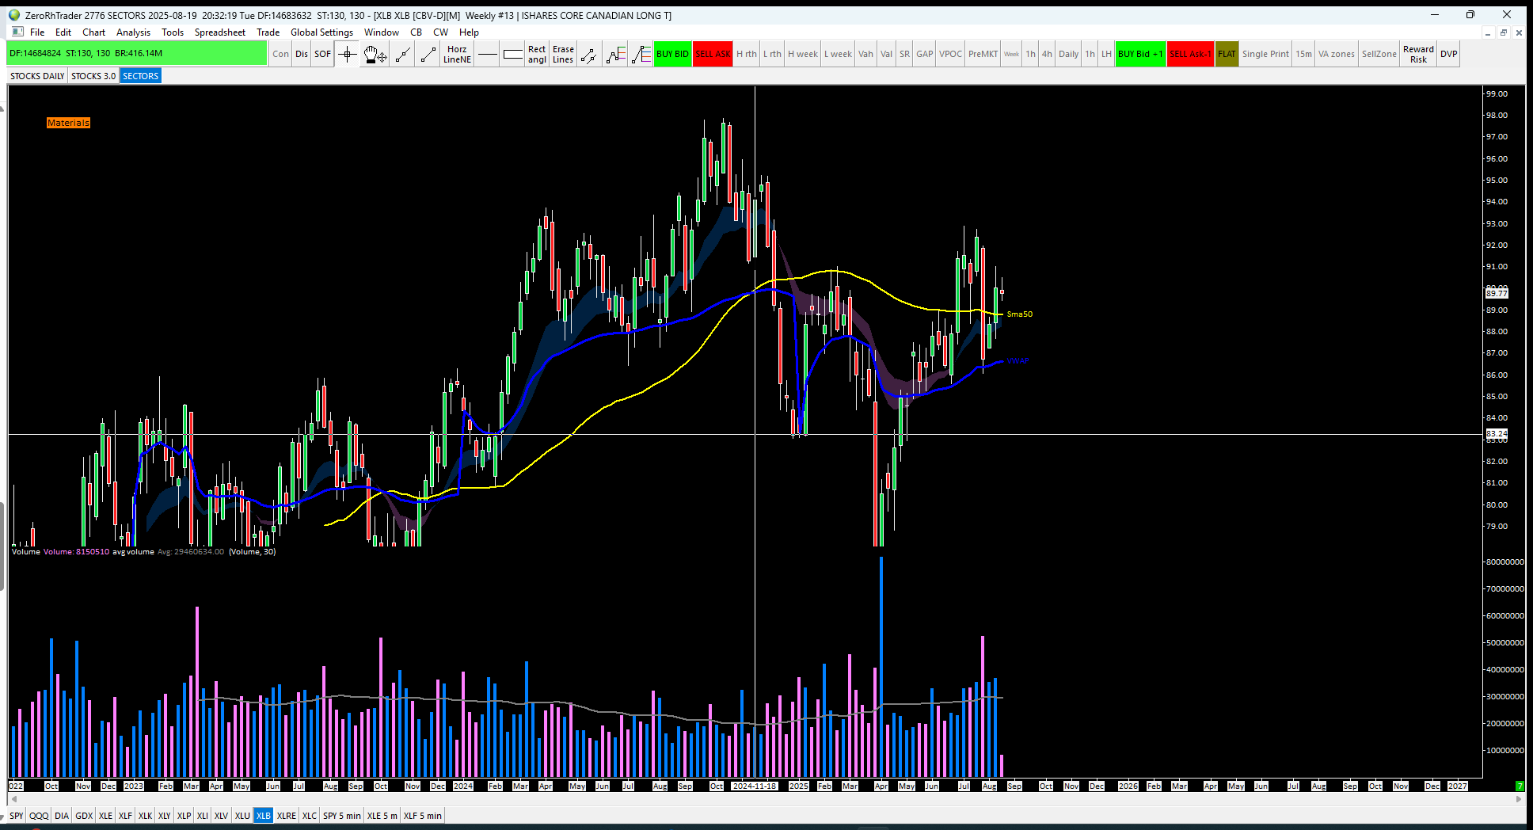The width and height of the screenshot is (1533, 830).
Task: Select the retracement levels tool
Action: click(x=641, y=54)
